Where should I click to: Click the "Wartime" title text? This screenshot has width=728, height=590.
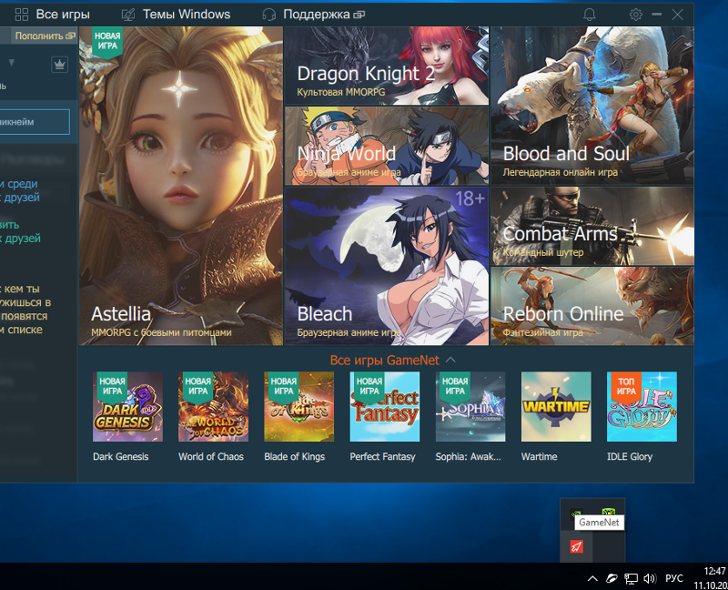point(539,457)
